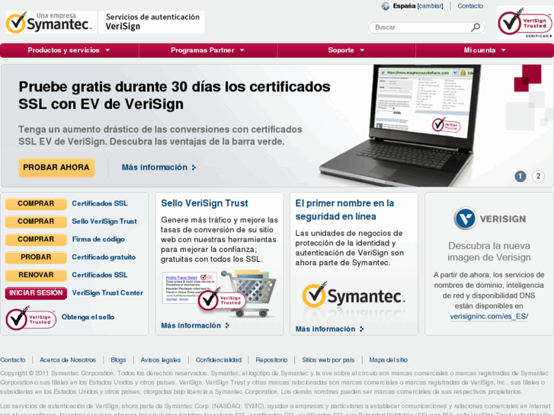Expand the Programas Partner menu
Screen dimensions: 554x415
point(208,50)
